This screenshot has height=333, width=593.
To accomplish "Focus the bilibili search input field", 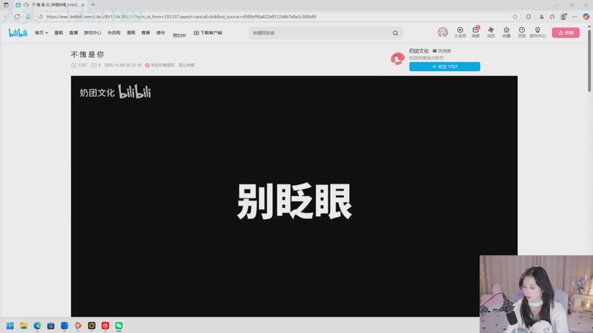I will [319, 33].
